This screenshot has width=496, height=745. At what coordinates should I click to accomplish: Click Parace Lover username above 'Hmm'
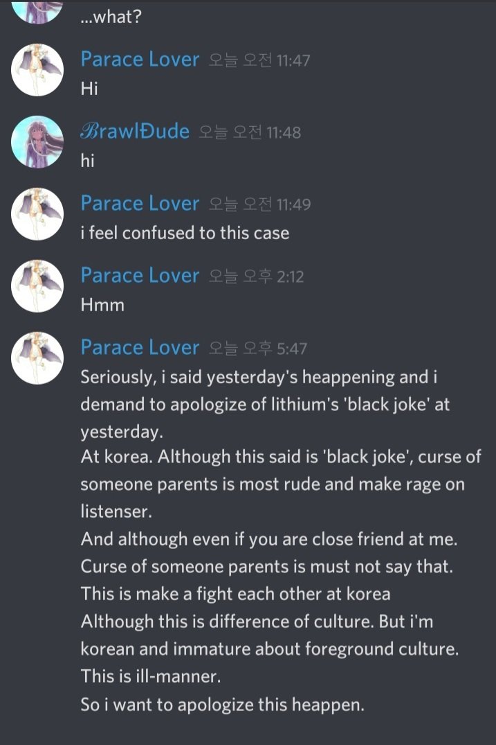[140, 276]
